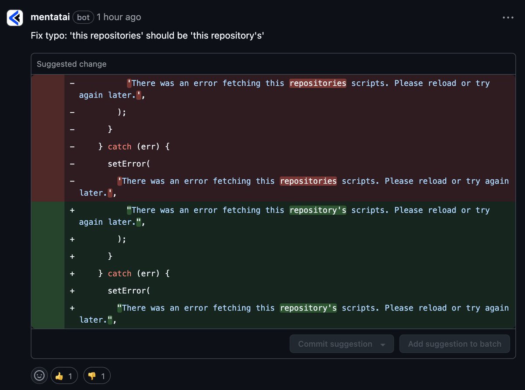This screenshot has height=390, width=525.
Task: Click Add suggestion to batch button
Action: click(455, 344)
